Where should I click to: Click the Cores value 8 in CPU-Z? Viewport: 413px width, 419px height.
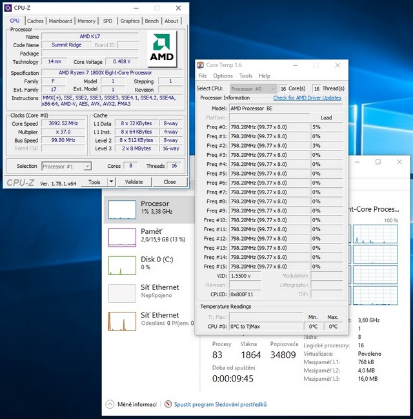click(131, 166)
